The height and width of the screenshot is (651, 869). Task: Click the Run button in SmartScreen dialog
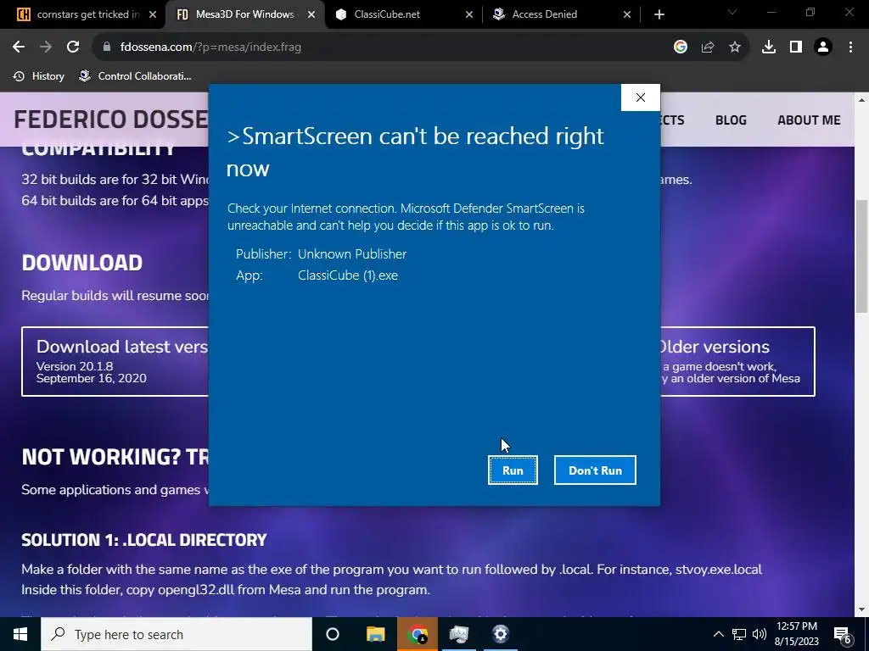click(x=513, y=470)
